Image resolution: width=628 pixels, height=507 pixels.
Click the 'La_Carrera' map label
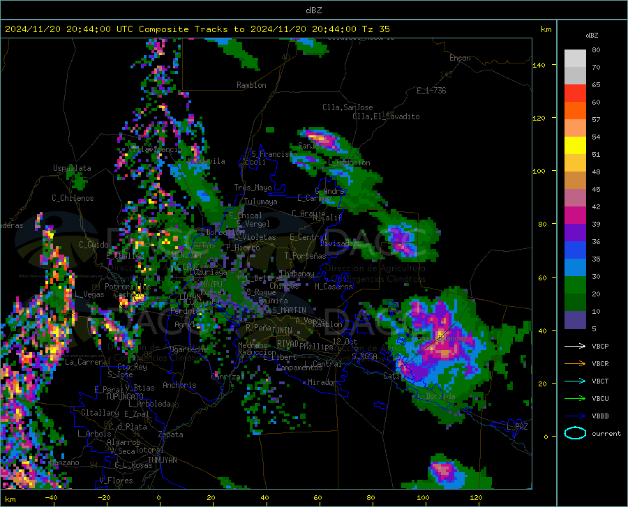[86, 362]
